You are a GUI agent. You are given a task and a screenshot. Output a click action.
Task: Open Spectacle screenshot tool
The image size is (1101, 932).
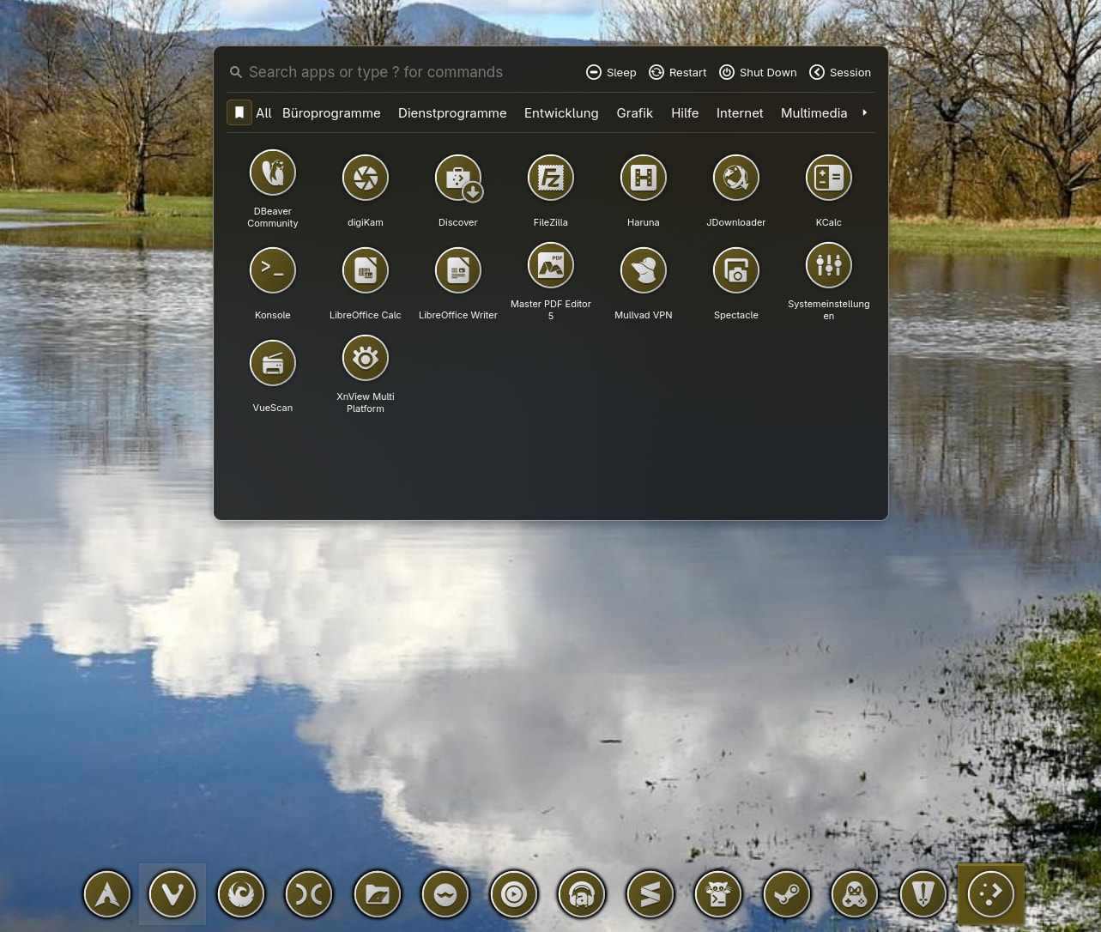pyautogui.click(x=735, y=271)
